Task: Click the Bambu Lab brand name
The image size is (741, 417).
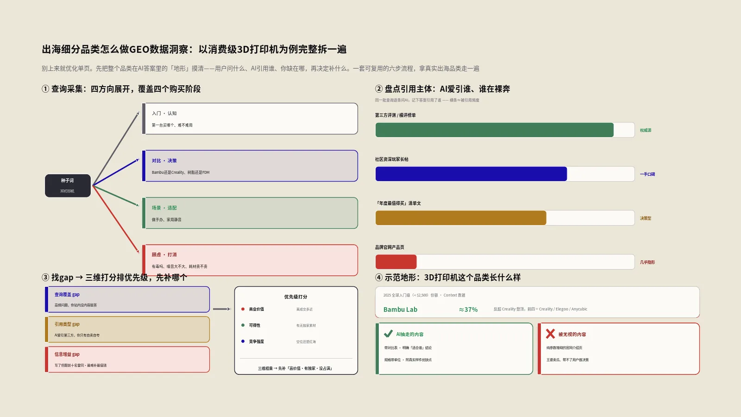Action: pyautogui.click(x=400, y=310)
